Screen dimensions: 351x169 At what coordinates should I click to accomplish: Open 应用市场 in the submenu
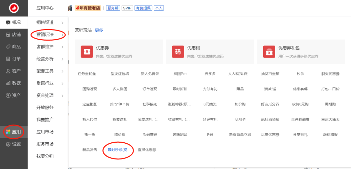click(45, 132)
